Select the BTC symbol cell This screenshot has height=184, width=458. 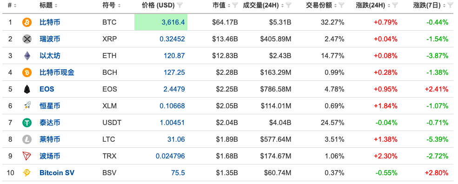point(110,22)
